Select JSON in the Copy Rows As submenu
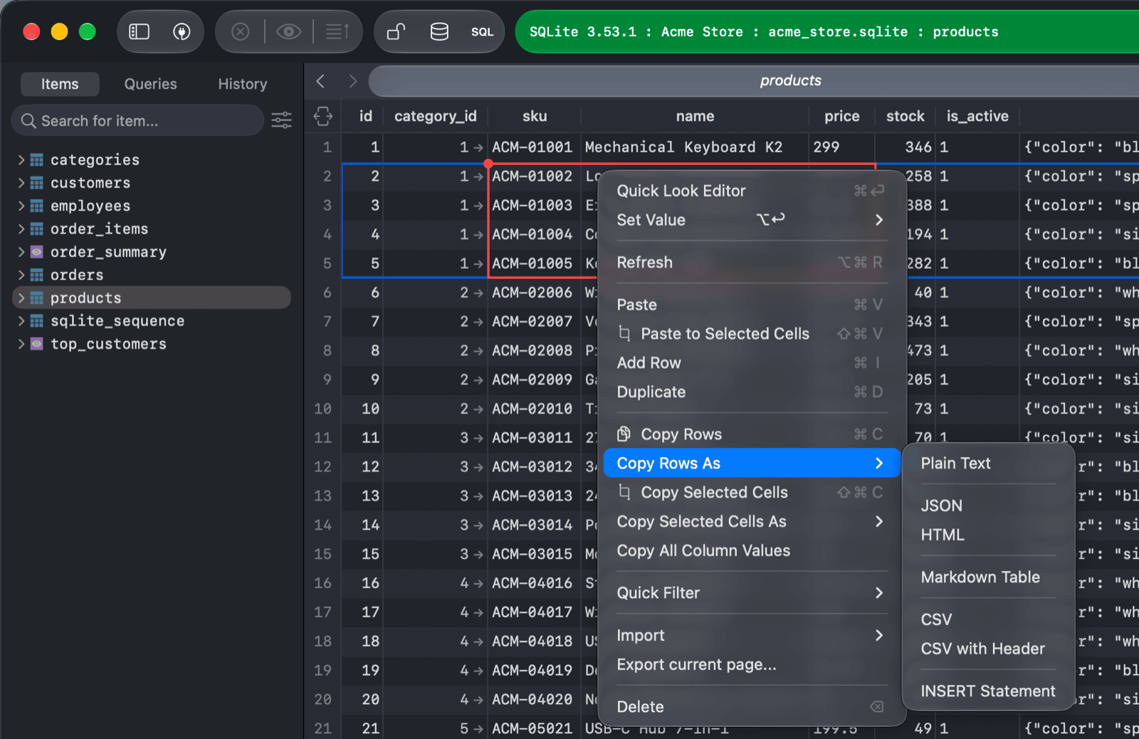The height and width of the screenshot is (739, 1139). [988, 505]
